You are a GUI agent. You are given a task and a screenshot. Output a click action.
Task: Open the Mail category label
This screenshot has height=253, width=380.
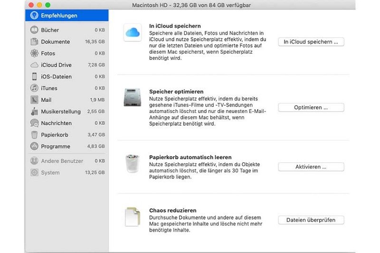(46, 100)
